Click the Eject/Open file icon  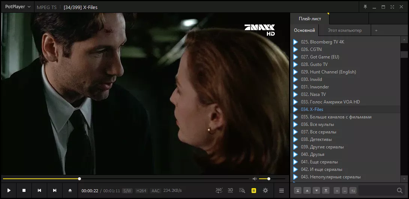[x=70, y=191]
